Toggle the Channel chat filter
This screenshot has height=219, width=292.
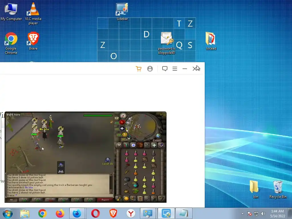64,200
